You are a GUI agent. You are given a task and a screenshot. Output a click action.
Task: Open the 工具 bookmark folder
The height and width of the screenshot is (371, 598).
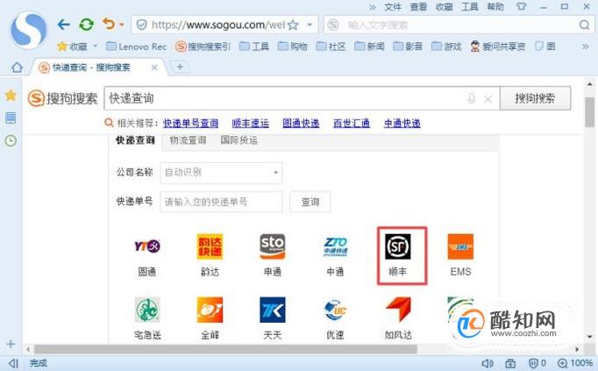254,46
